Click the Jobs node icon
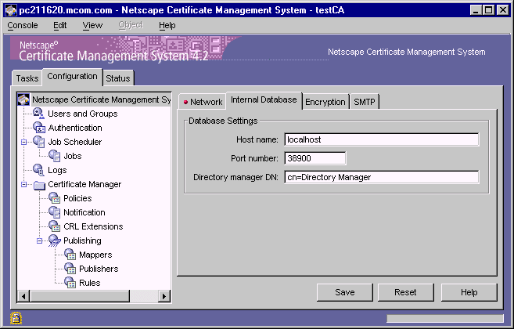514x329 pixels. 55,156
